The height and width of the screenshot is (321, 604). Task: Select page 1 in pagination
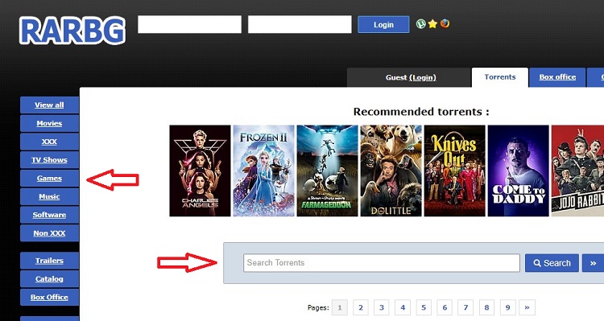339,307
